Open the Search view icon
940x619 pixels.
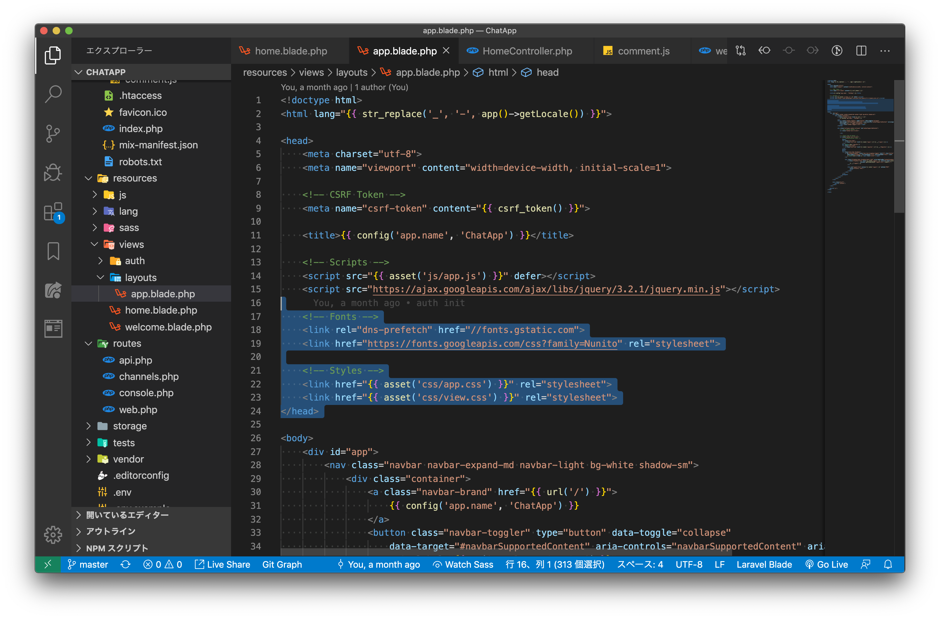click(x=53, y=94)
